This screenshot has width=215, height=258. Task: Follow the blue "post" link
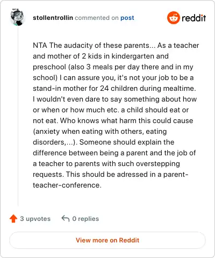point(127,18)
